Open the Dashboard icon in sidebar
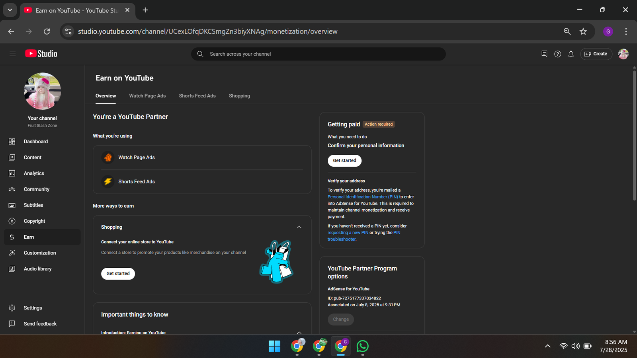 tap(12, 142)
